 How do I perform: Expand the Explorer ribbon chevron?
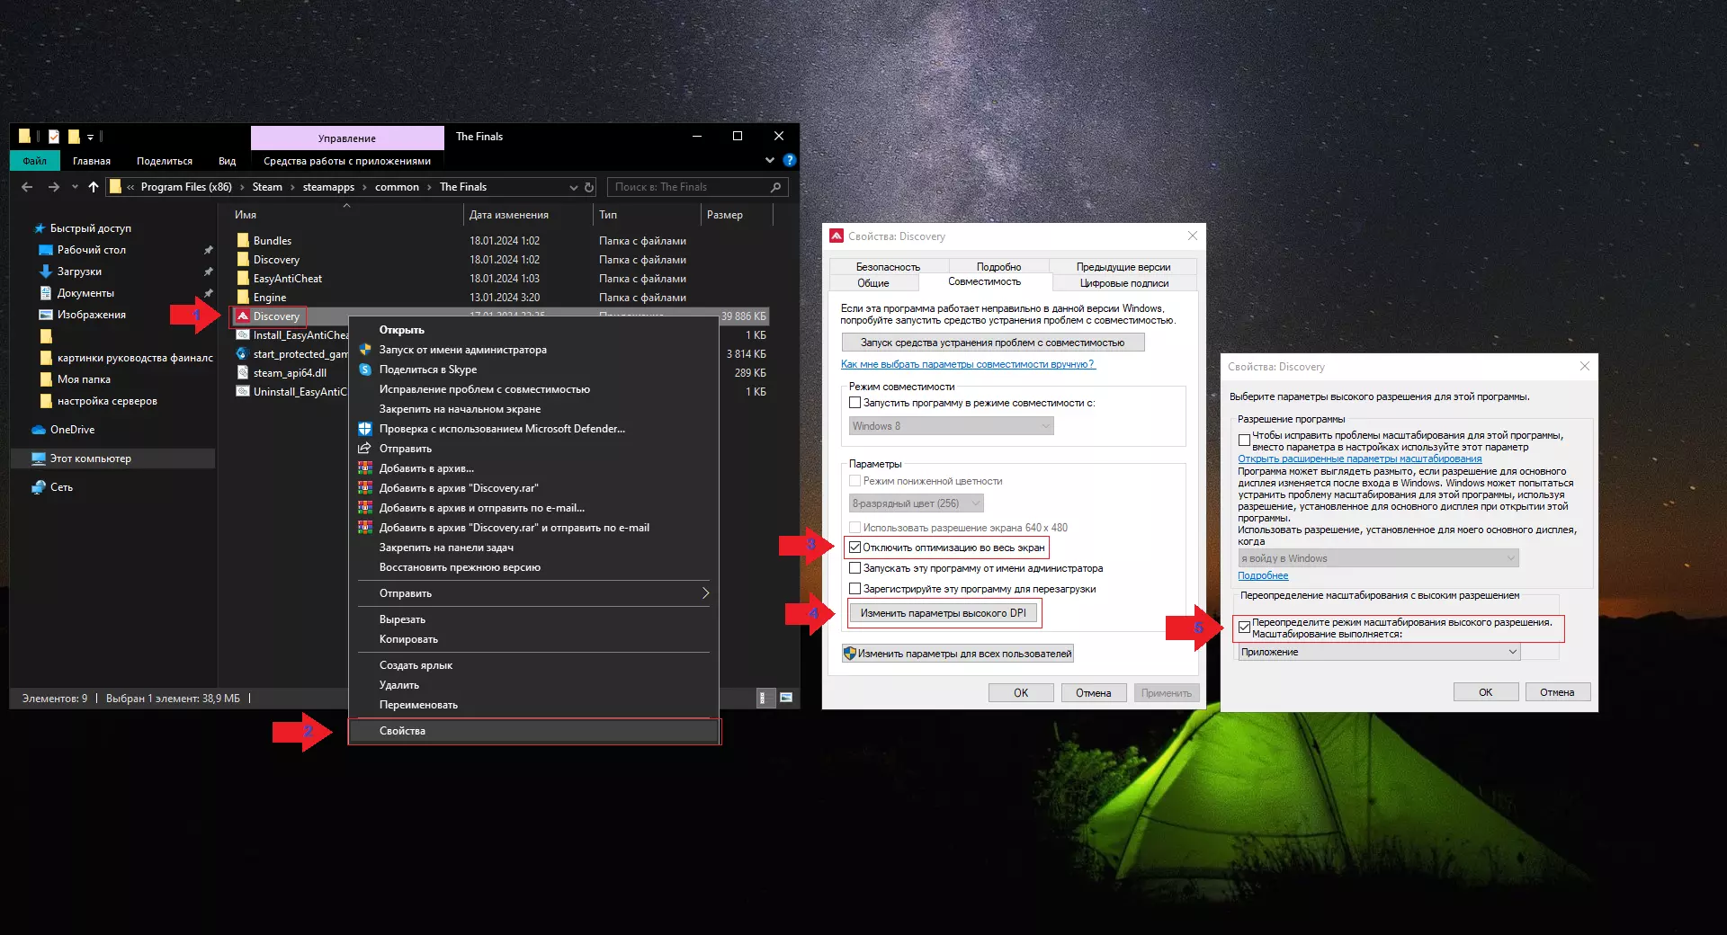pyautogui.click(x=770, y=160)
